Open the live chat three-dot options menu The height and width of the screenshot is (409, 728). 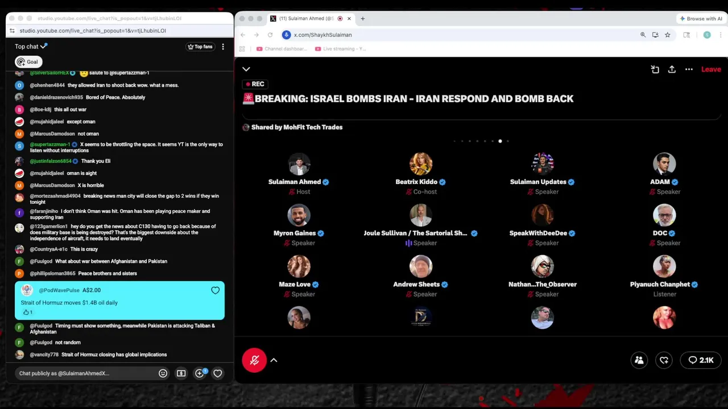tap(223, 47)
